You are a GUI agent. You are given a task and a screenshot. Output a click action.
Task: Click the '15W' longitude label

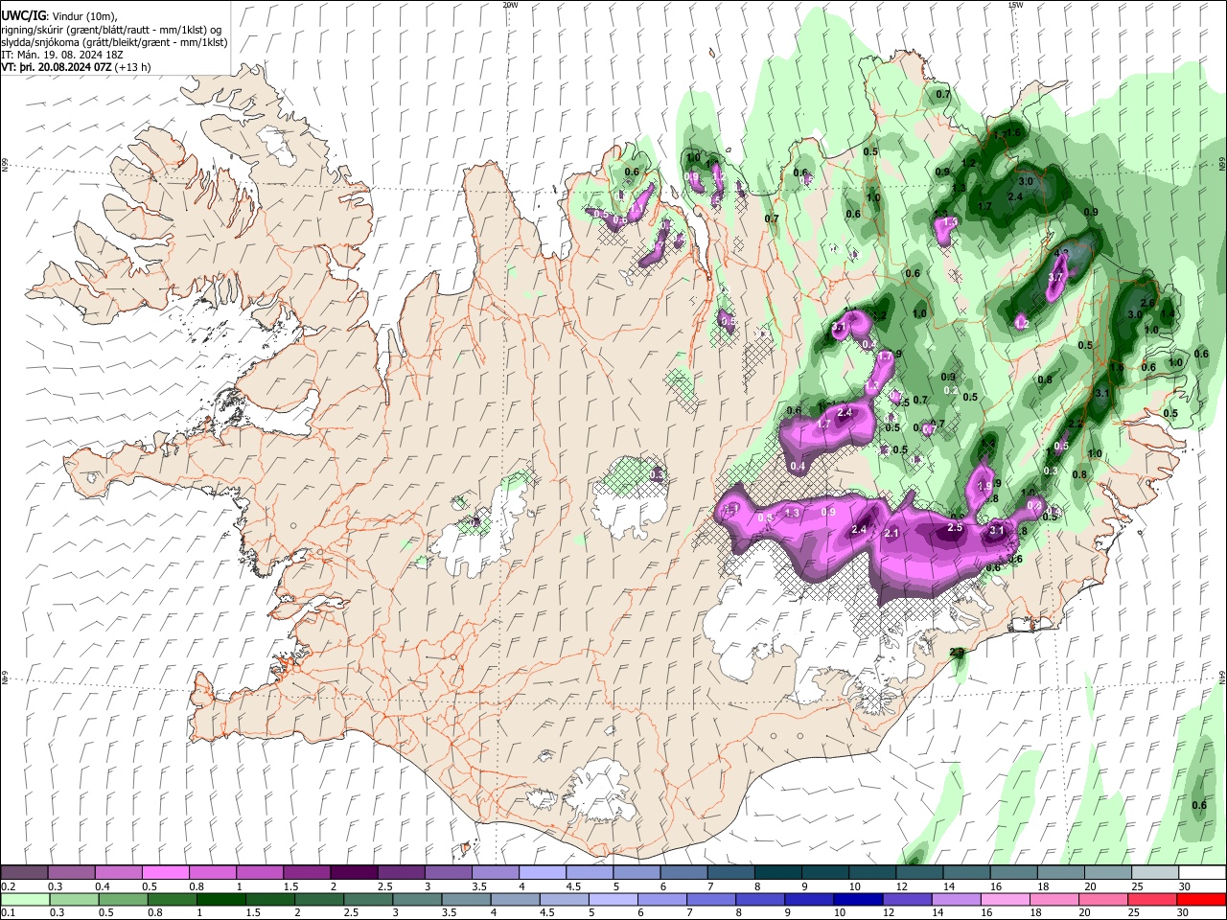coord(1015,5)
